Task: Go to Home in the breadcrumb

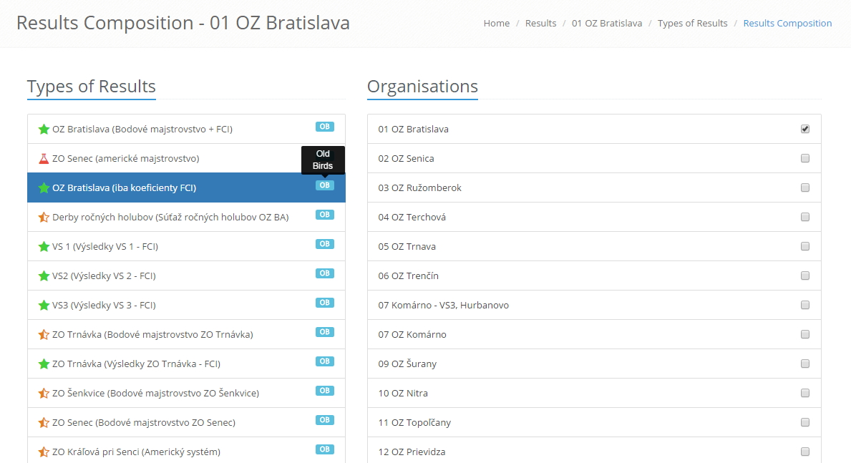Action: pyautogui.click(x=496, y=24)
